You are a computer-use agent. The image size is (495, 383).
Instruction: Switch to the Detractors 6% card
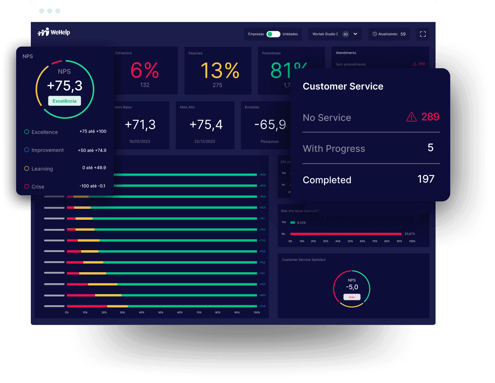coord(145,70)
